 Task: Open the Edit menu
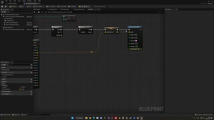(10, 1)
